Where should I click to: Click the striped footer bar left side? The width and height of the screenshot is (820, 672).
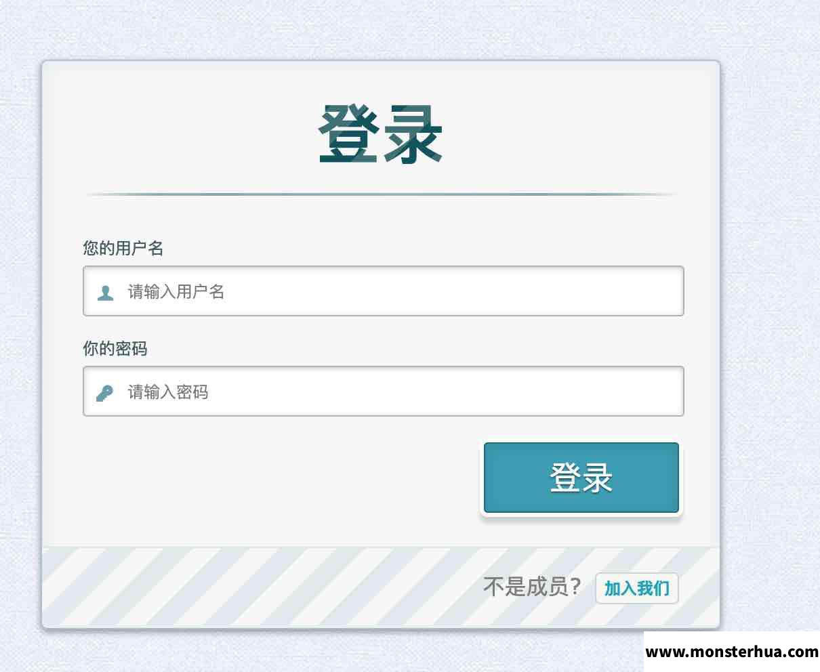[169, 587]
